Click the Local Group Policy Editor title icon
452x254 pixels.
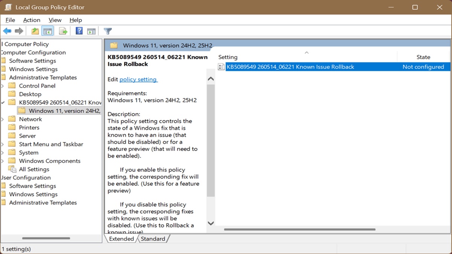8,7
